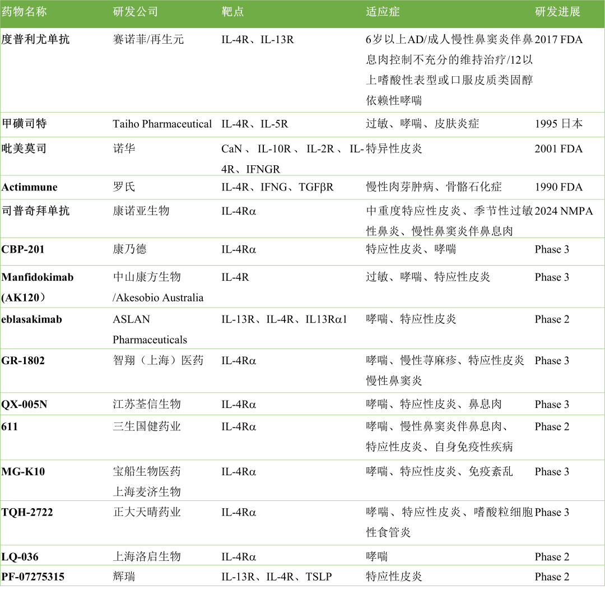Select the drug name PF-07275315
This screenshot has width=605, height=590.
(x=33, y=577)
